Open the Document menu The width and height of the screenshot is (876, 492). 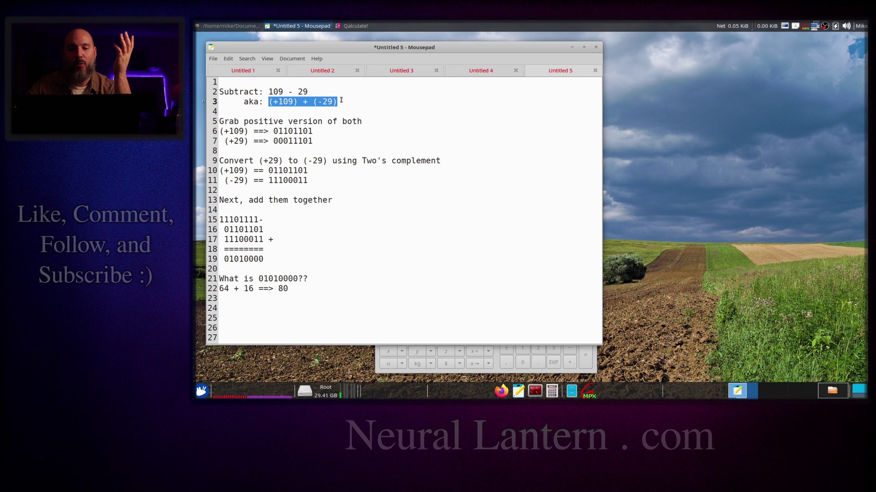292,58
